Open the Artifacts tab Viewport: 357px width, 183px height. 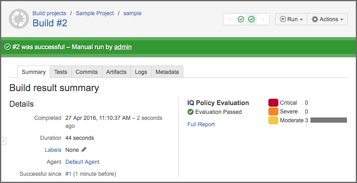[x=116, y=72]
